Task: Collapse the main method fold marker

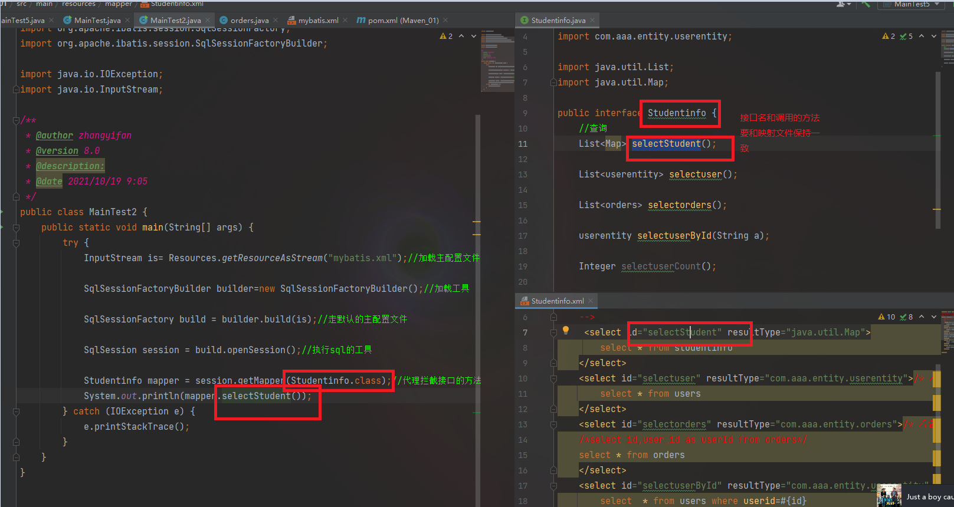Action: pos(17,228)
